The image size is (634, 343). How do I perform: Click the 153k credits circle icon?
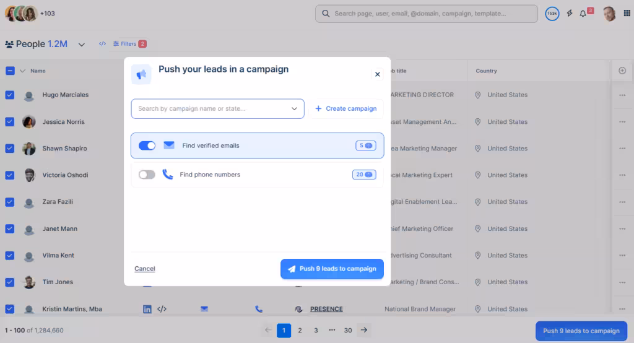[x=552, y=14]
